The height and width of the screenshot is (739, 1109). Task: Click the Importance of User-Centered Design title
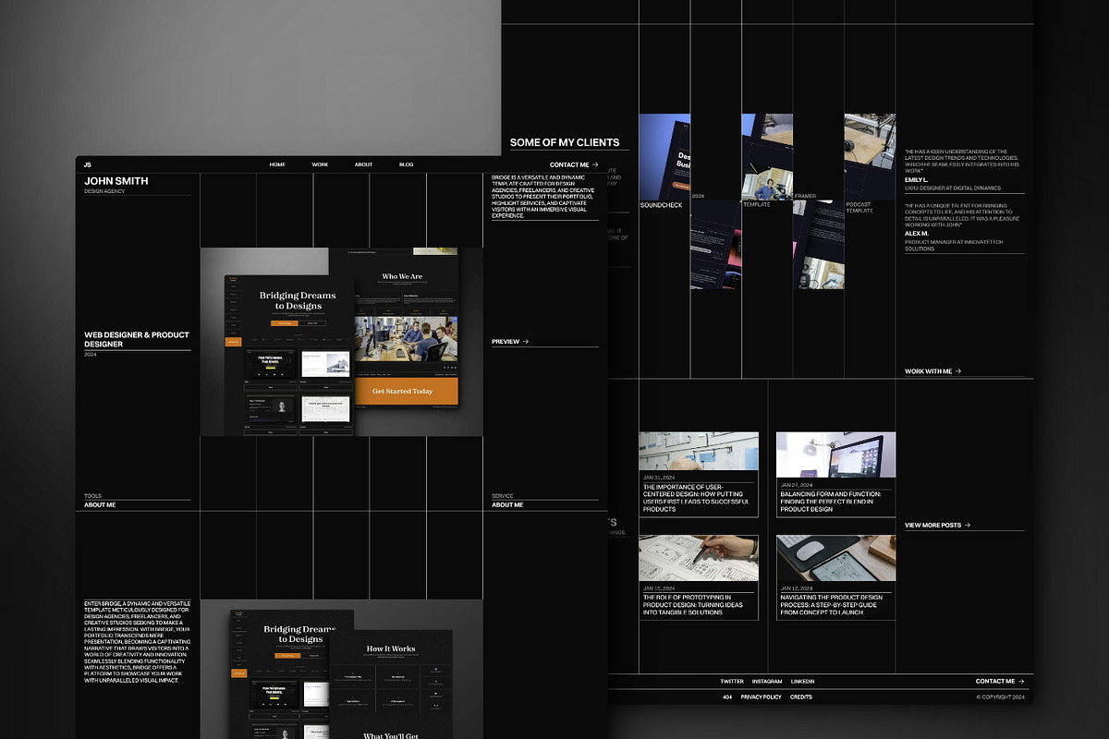point(698,498)
